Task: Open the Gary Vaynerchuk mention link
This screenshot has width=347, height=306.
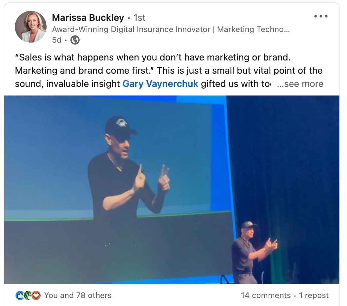Action: coord(160,84)
